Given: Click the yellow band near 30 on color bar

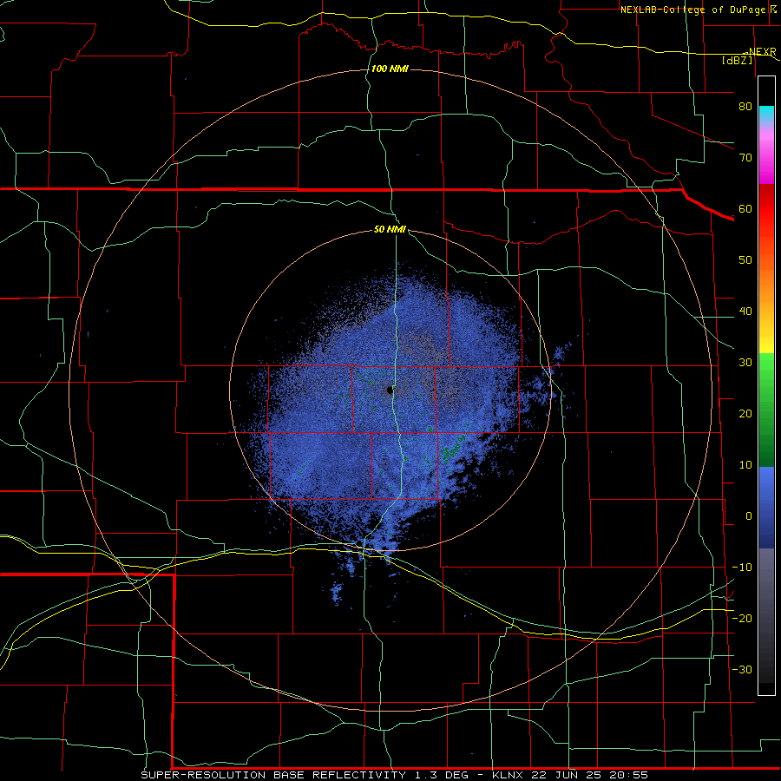Looking at the screenshot, I should point(766,344).
